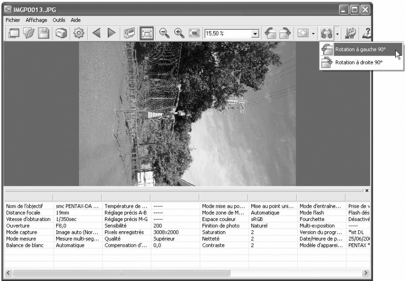Click the Balance de blanc label
The width and height of the screenshot is (406, 281).
coord(24,245)
